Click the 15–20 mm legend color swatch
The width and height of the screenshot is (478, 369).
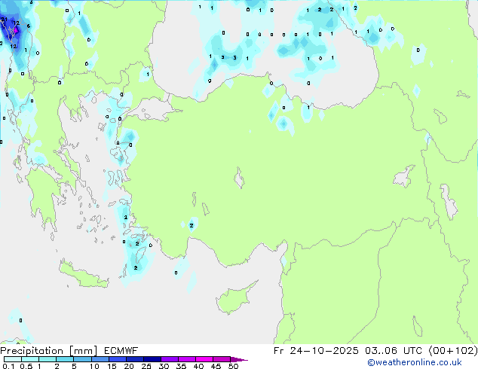[x=117, y=359]
